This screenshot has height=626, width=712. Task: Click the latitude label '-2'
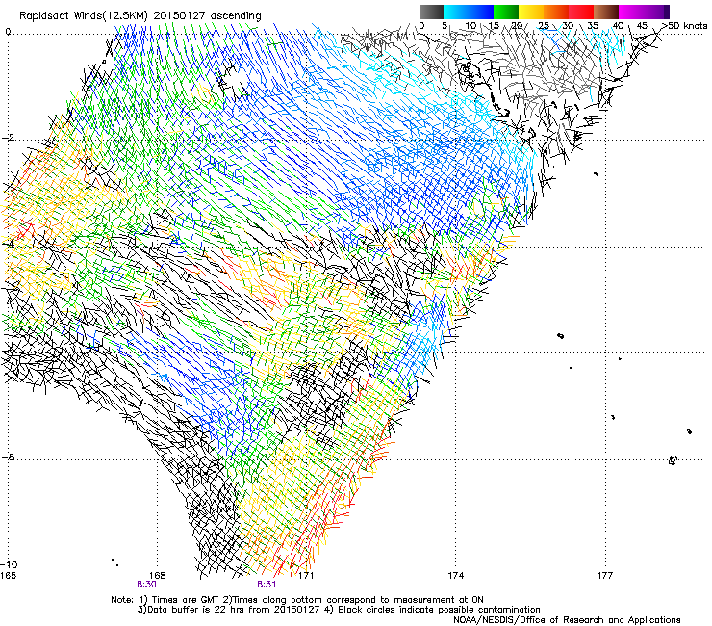pyautogui.click(x=8, y=138)
